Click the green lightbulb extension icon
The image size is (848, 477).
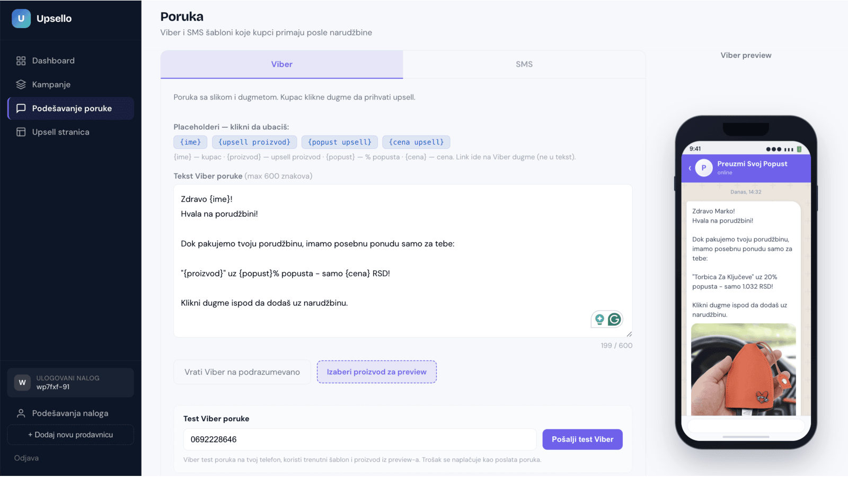pos(599,320)
